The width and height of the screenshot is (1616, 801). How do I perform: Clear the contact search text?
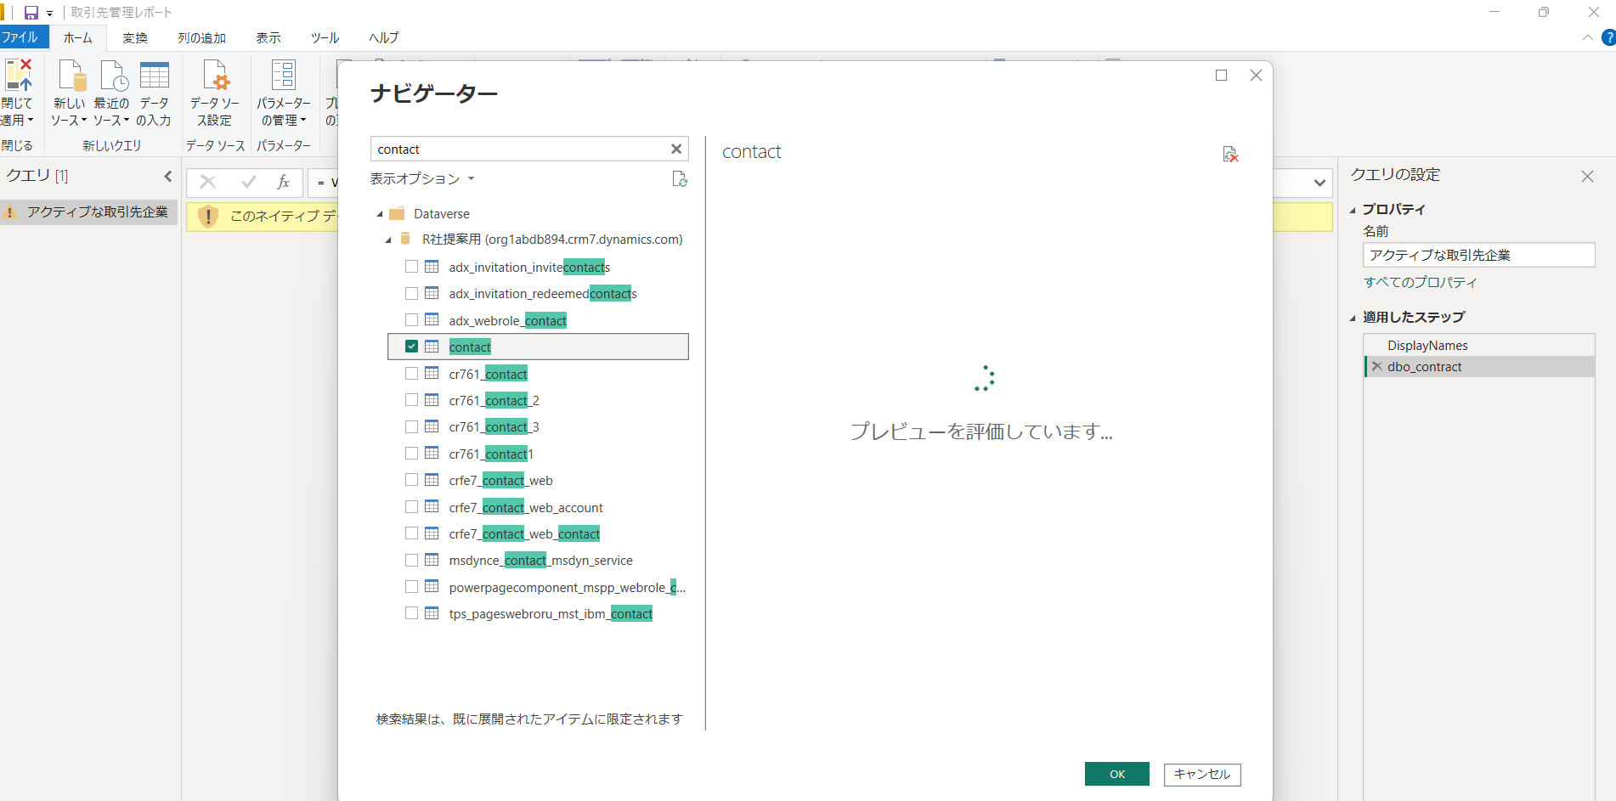click(676, 149)
